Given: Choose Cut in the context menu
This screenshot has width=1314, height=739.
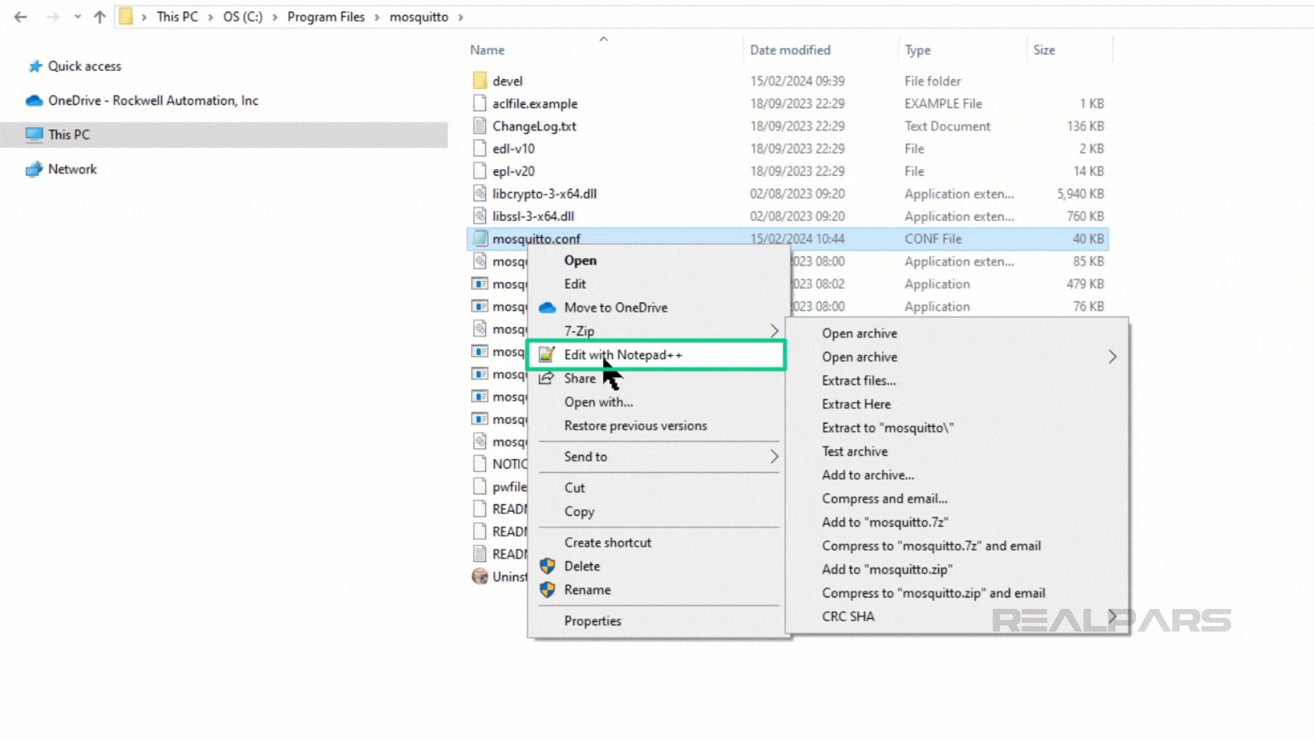Looking at the screenshot, I should click(575, 488).
